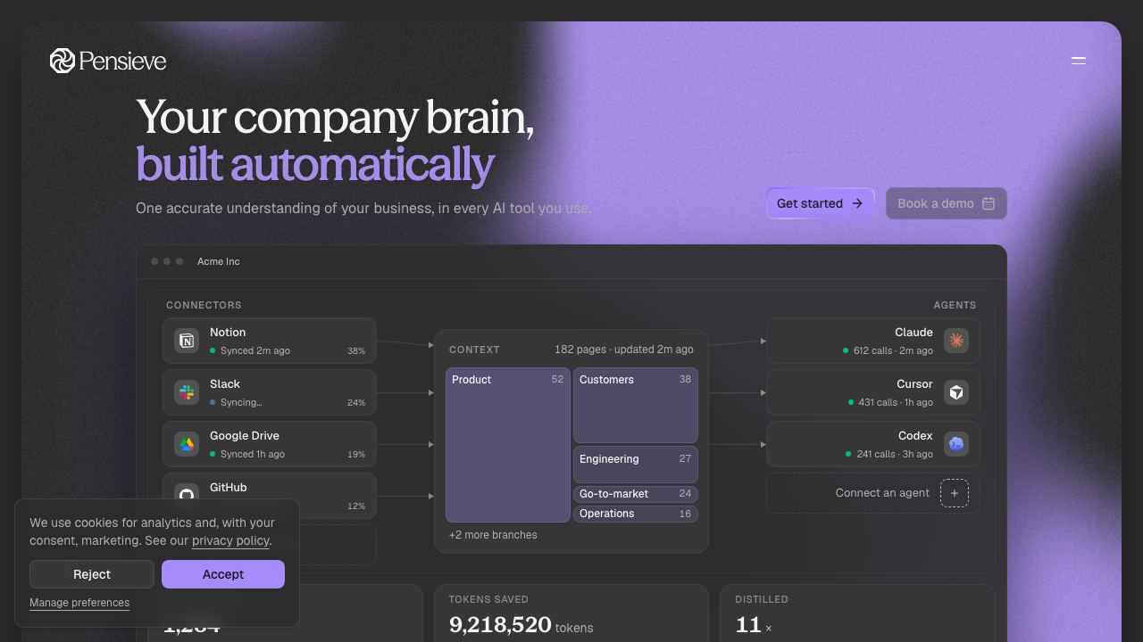The width and height of the screenshot is (1143, 642).
Task: Click the 12% value on GitHub row
Action: (356, 506)
